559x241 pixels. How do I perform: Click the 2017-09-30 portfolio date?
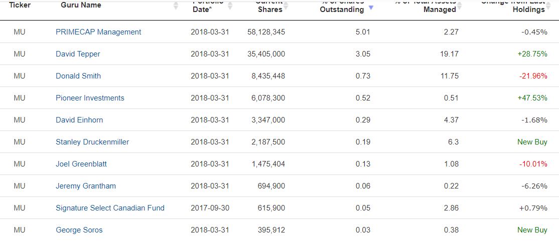coord(210,208)
